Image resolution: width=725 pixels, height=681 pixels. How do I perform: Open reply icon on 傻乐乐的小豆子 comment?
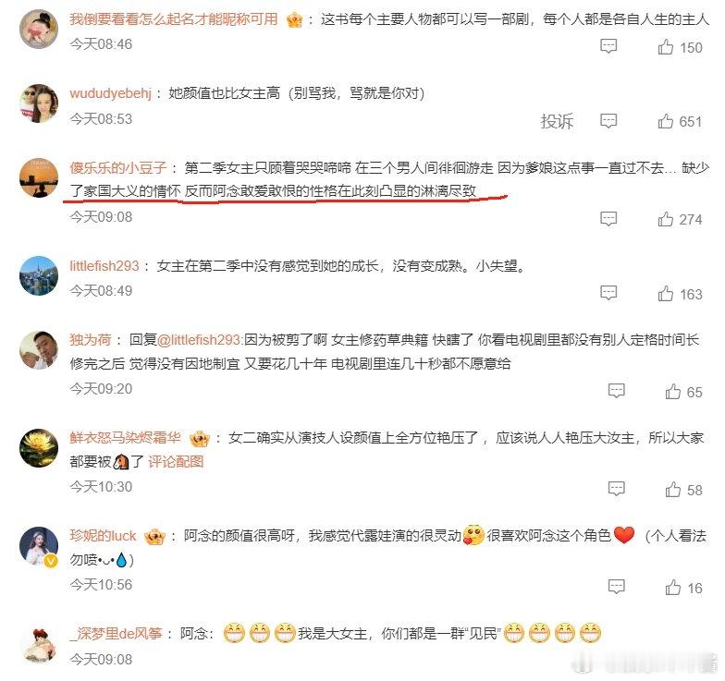[608, 218]
